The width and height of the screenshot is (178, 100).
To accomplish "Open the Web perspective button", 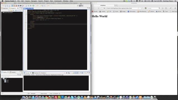I will coord(81,6).
